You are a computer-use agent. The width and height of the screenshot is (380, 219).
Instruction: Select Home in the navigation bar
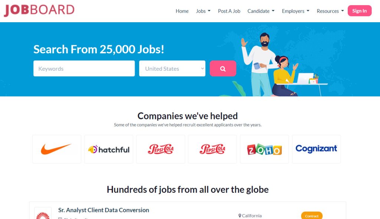coord(182,11)
